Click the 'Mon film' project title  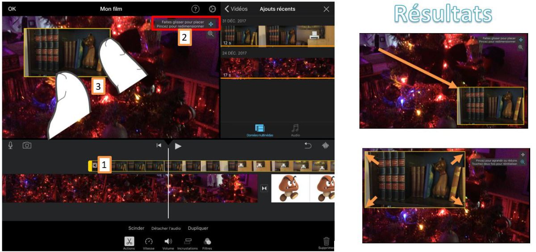point(111,9)
